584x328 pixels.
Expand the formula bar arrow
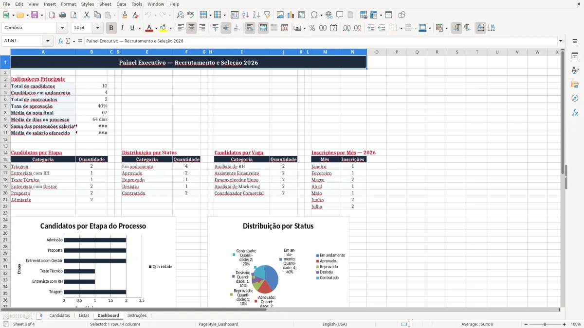(x=561, y=41)
